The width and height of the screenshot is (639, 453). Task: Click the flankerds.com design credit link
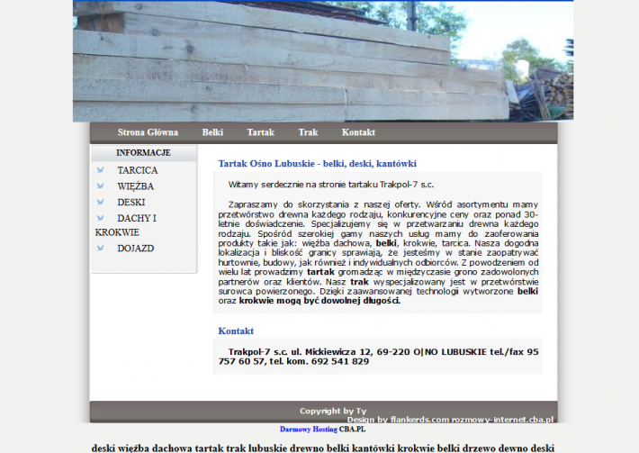tap(411, 420)
